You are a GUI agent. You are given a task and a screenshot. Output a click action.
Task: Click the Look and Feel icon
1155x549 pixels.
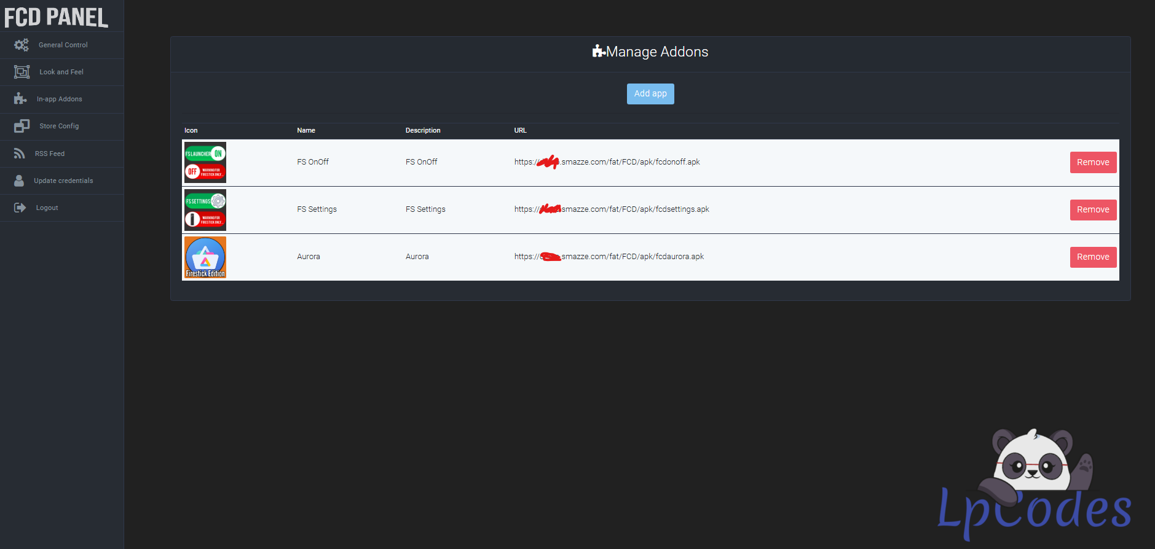click(22, 72)
